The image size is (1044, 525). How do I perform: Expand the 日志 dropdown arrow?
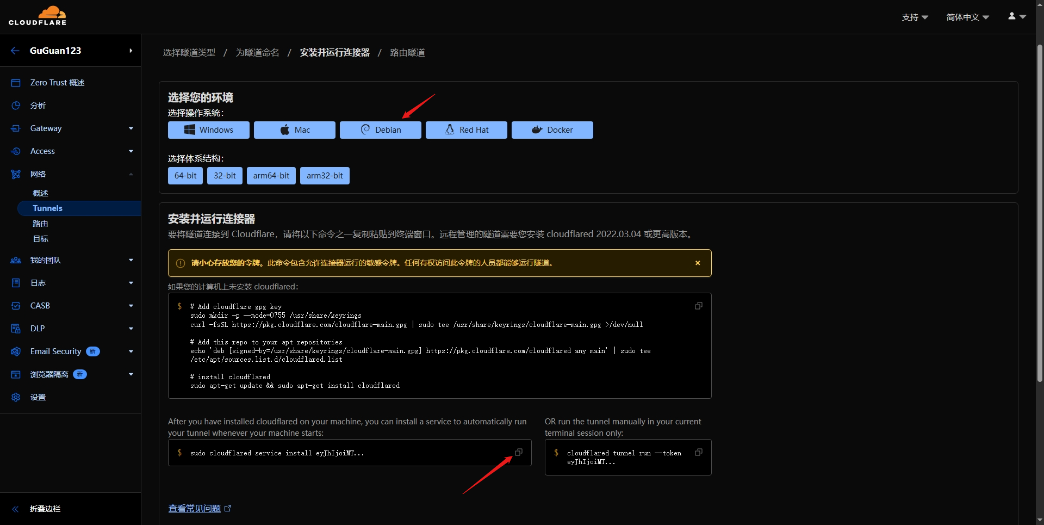[x=131, y=283]
